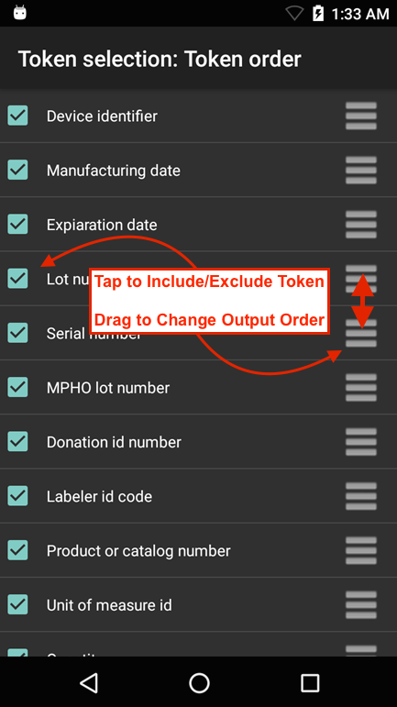Tap the Expiaration date drag handle
397x707 pixels.
(x=361, y=225)
